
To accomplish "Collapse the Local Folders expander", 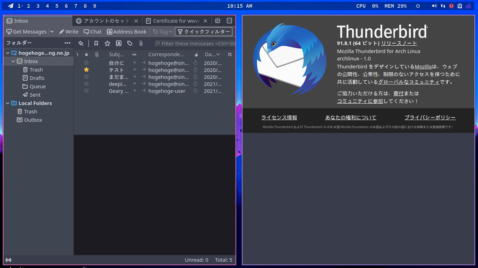I will point(8,103).
